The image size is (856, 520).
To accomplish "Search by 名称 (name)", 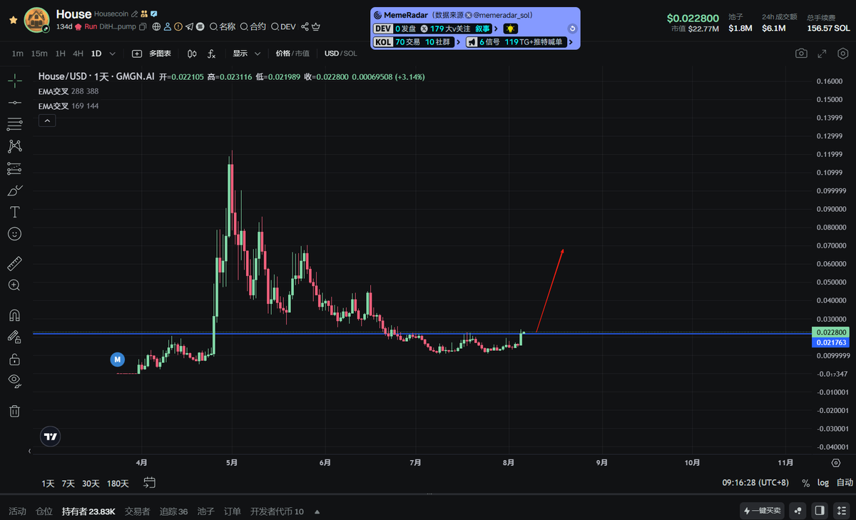I will click(223, 26).
